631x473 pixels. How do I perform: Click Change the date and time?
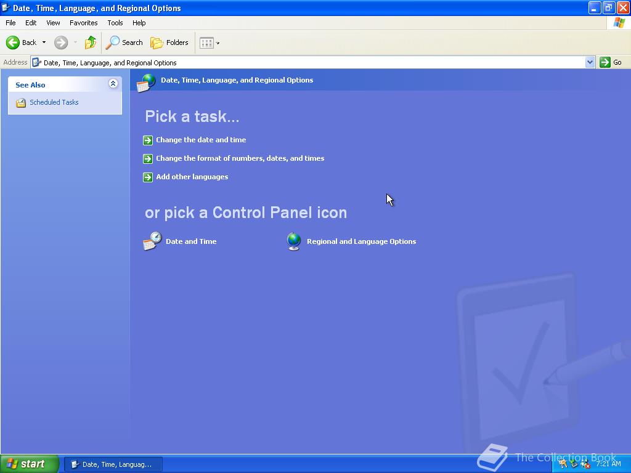click(x=201, y=140)
